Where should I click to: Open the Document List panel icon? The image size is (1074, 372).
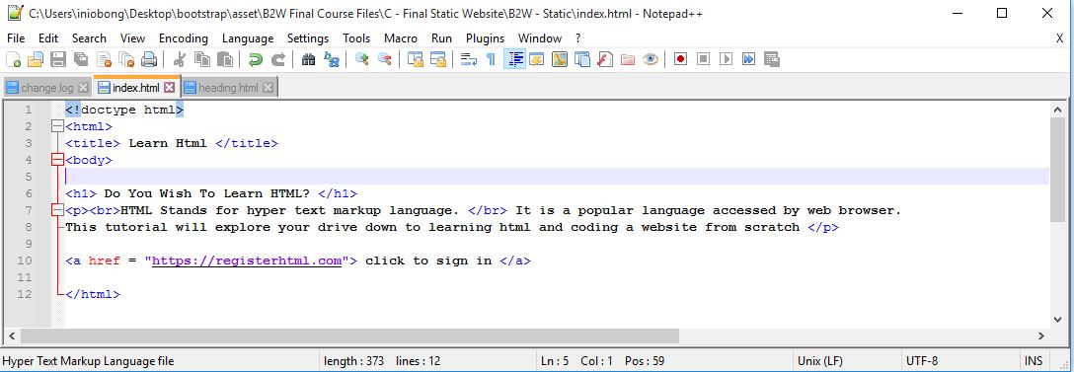click(582, 59)
